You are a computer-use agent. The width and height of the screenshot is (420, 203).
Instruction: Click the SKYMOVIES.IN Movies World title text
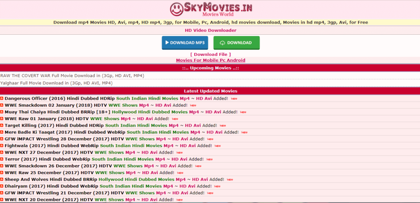(218, 10)
